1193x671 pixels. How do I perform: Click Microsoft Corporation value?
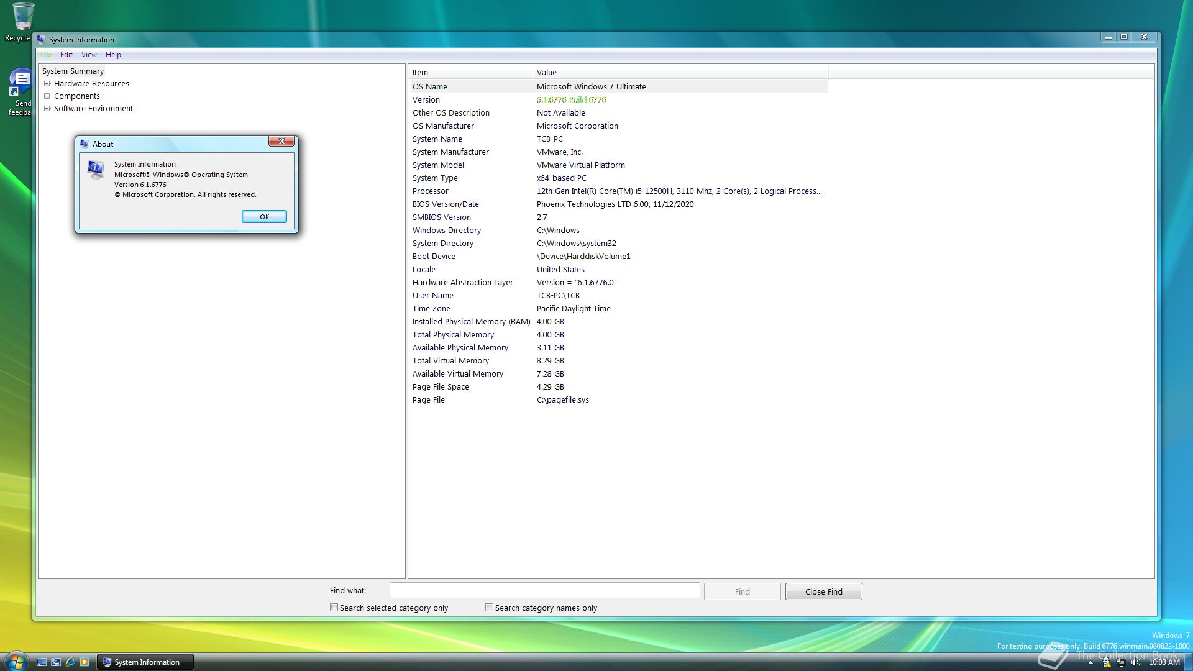[x=577, y=126]
